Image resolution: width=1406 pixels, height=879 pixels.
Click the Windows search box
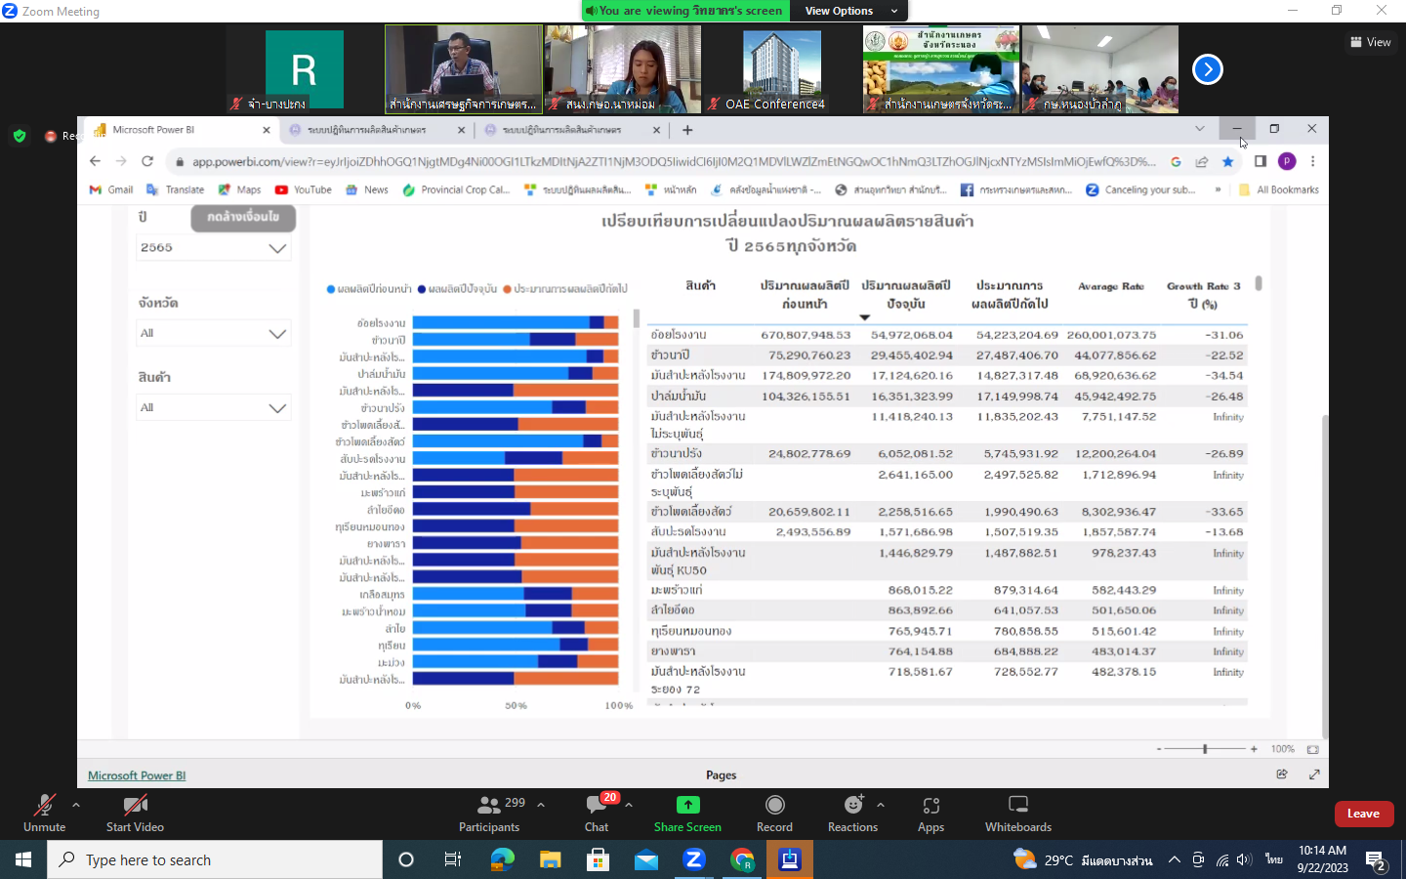[x=215, y=860]
